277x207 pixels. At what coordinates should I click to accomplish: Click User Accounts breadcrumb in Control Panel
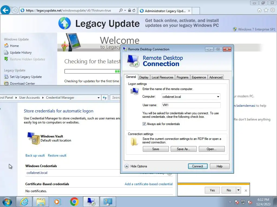pyautogui.click(x=29, y=98)
